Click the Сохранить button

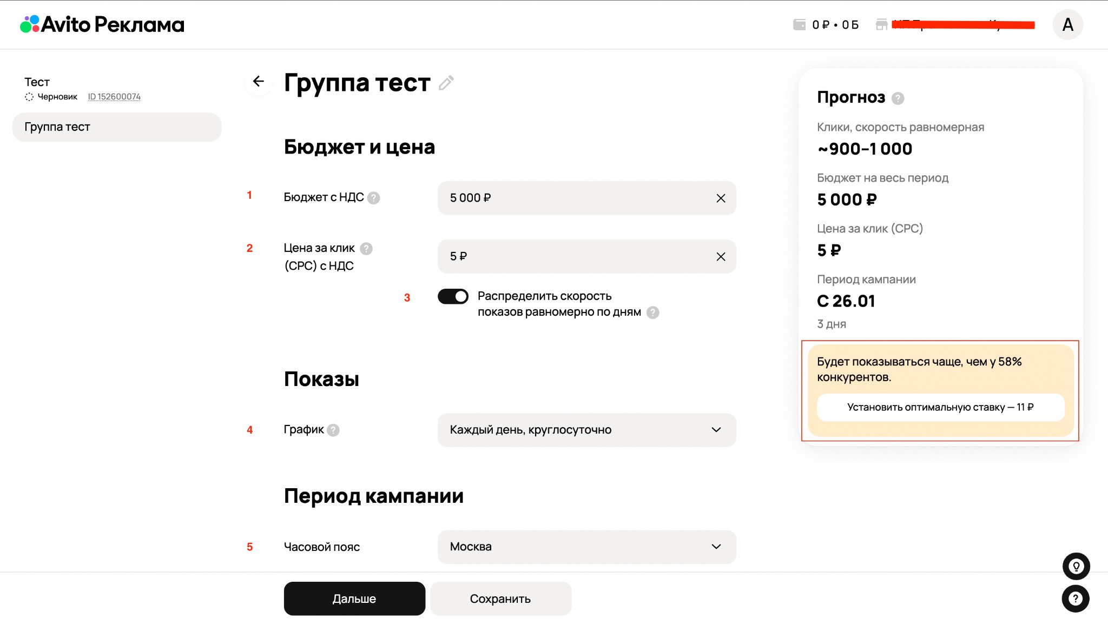coord(500,599)
